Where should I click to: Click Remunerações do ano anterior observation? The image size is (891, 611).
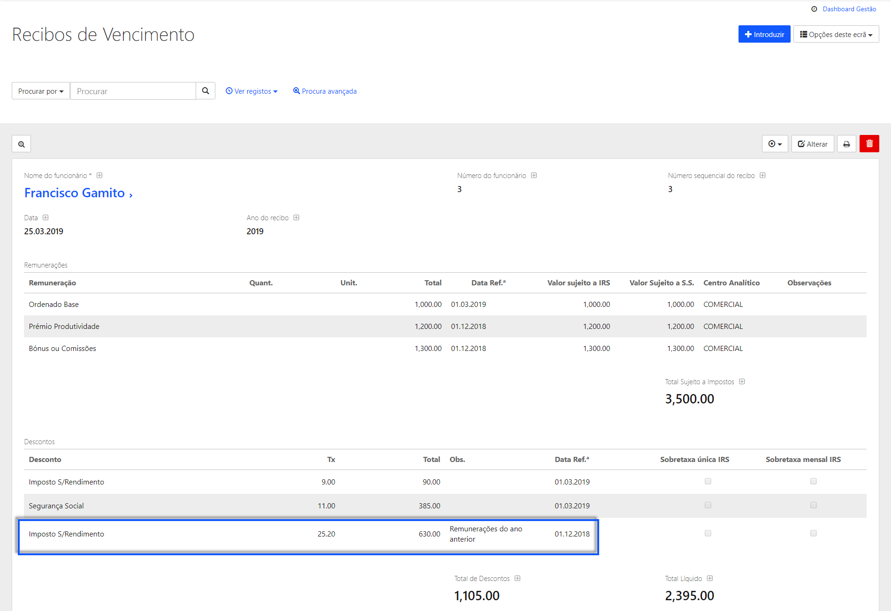486,534
